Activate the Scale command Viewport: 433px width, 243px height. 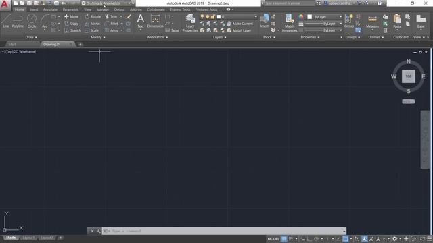coord(92,30)
